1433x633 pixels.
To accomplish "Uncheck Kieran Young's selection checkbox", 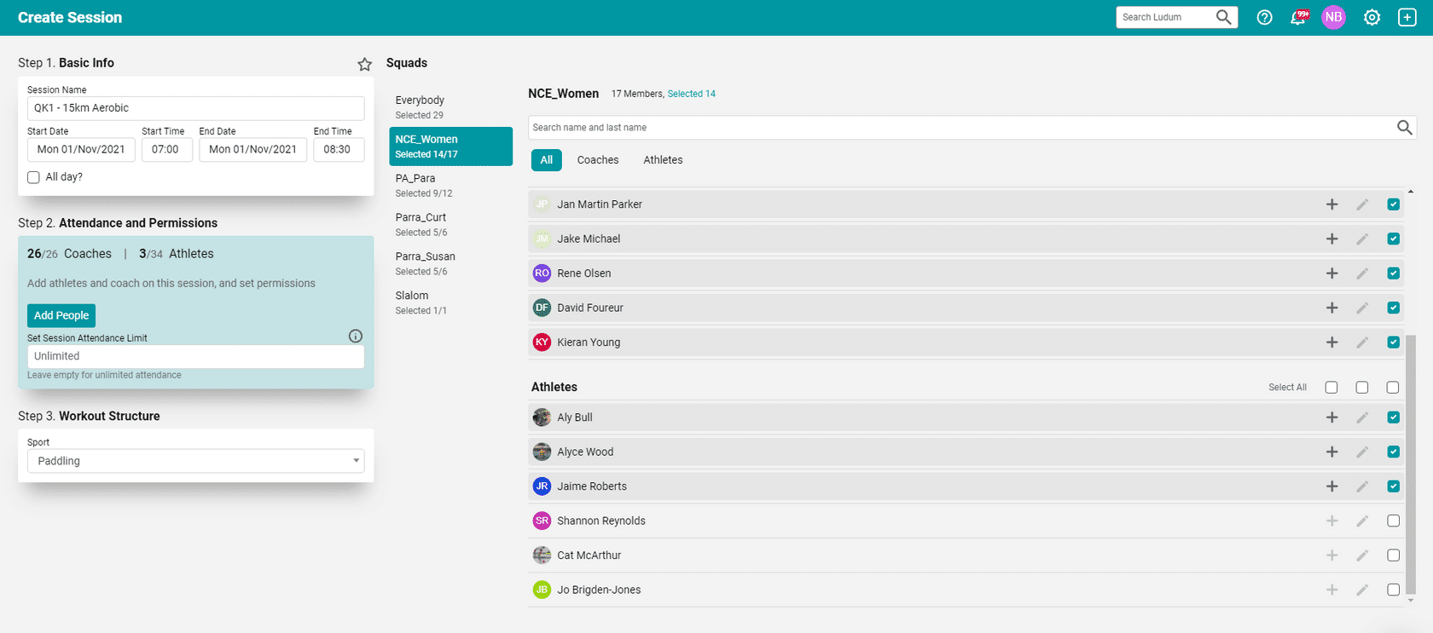I will pyautogui.click(x=1393, y=342).
